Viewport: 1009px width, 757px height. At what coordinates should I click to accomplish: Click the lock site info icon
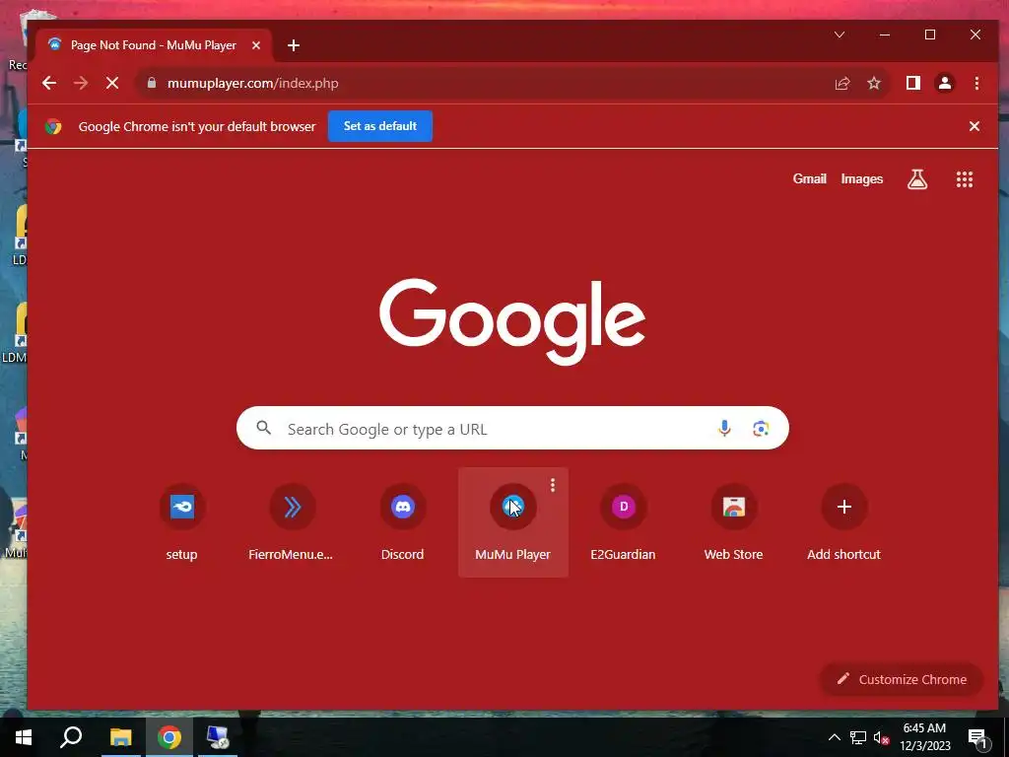(x=152, y=83)
